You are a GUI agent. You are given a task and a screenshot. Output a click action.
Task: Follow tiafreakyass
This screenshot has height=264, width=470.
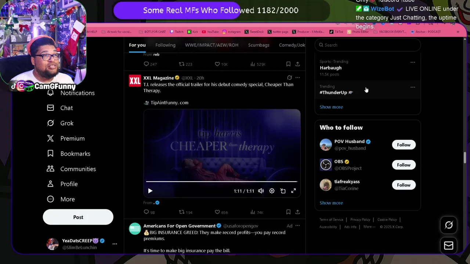coord(404,185)
